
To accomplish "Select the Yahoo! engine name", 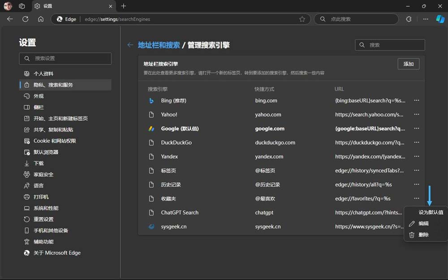I will pos(169,115).
